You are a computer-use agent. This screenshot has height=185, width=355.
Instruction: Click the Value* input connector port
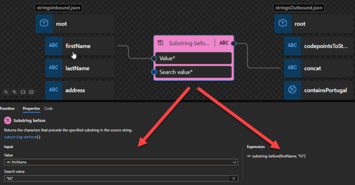(x=154, y=58)
